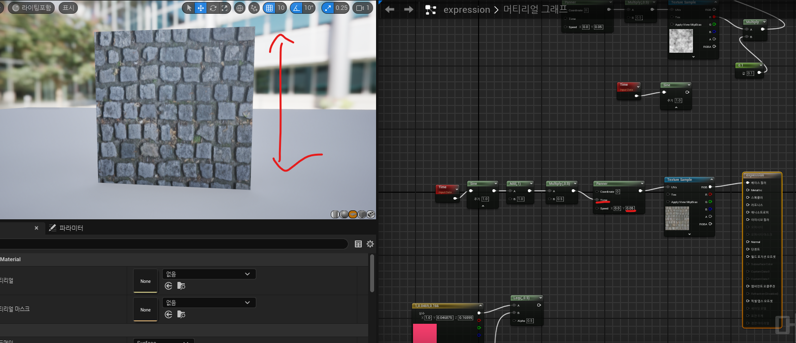Collapse the Material section header
Viewport: 796px width, 343px height.
tap(184, 259)
